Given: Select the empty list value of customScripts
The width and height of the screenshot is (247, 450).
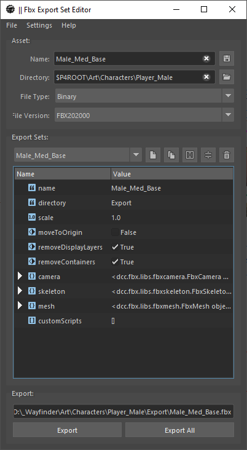Looking at the screenshot, I should coord(113,321).
